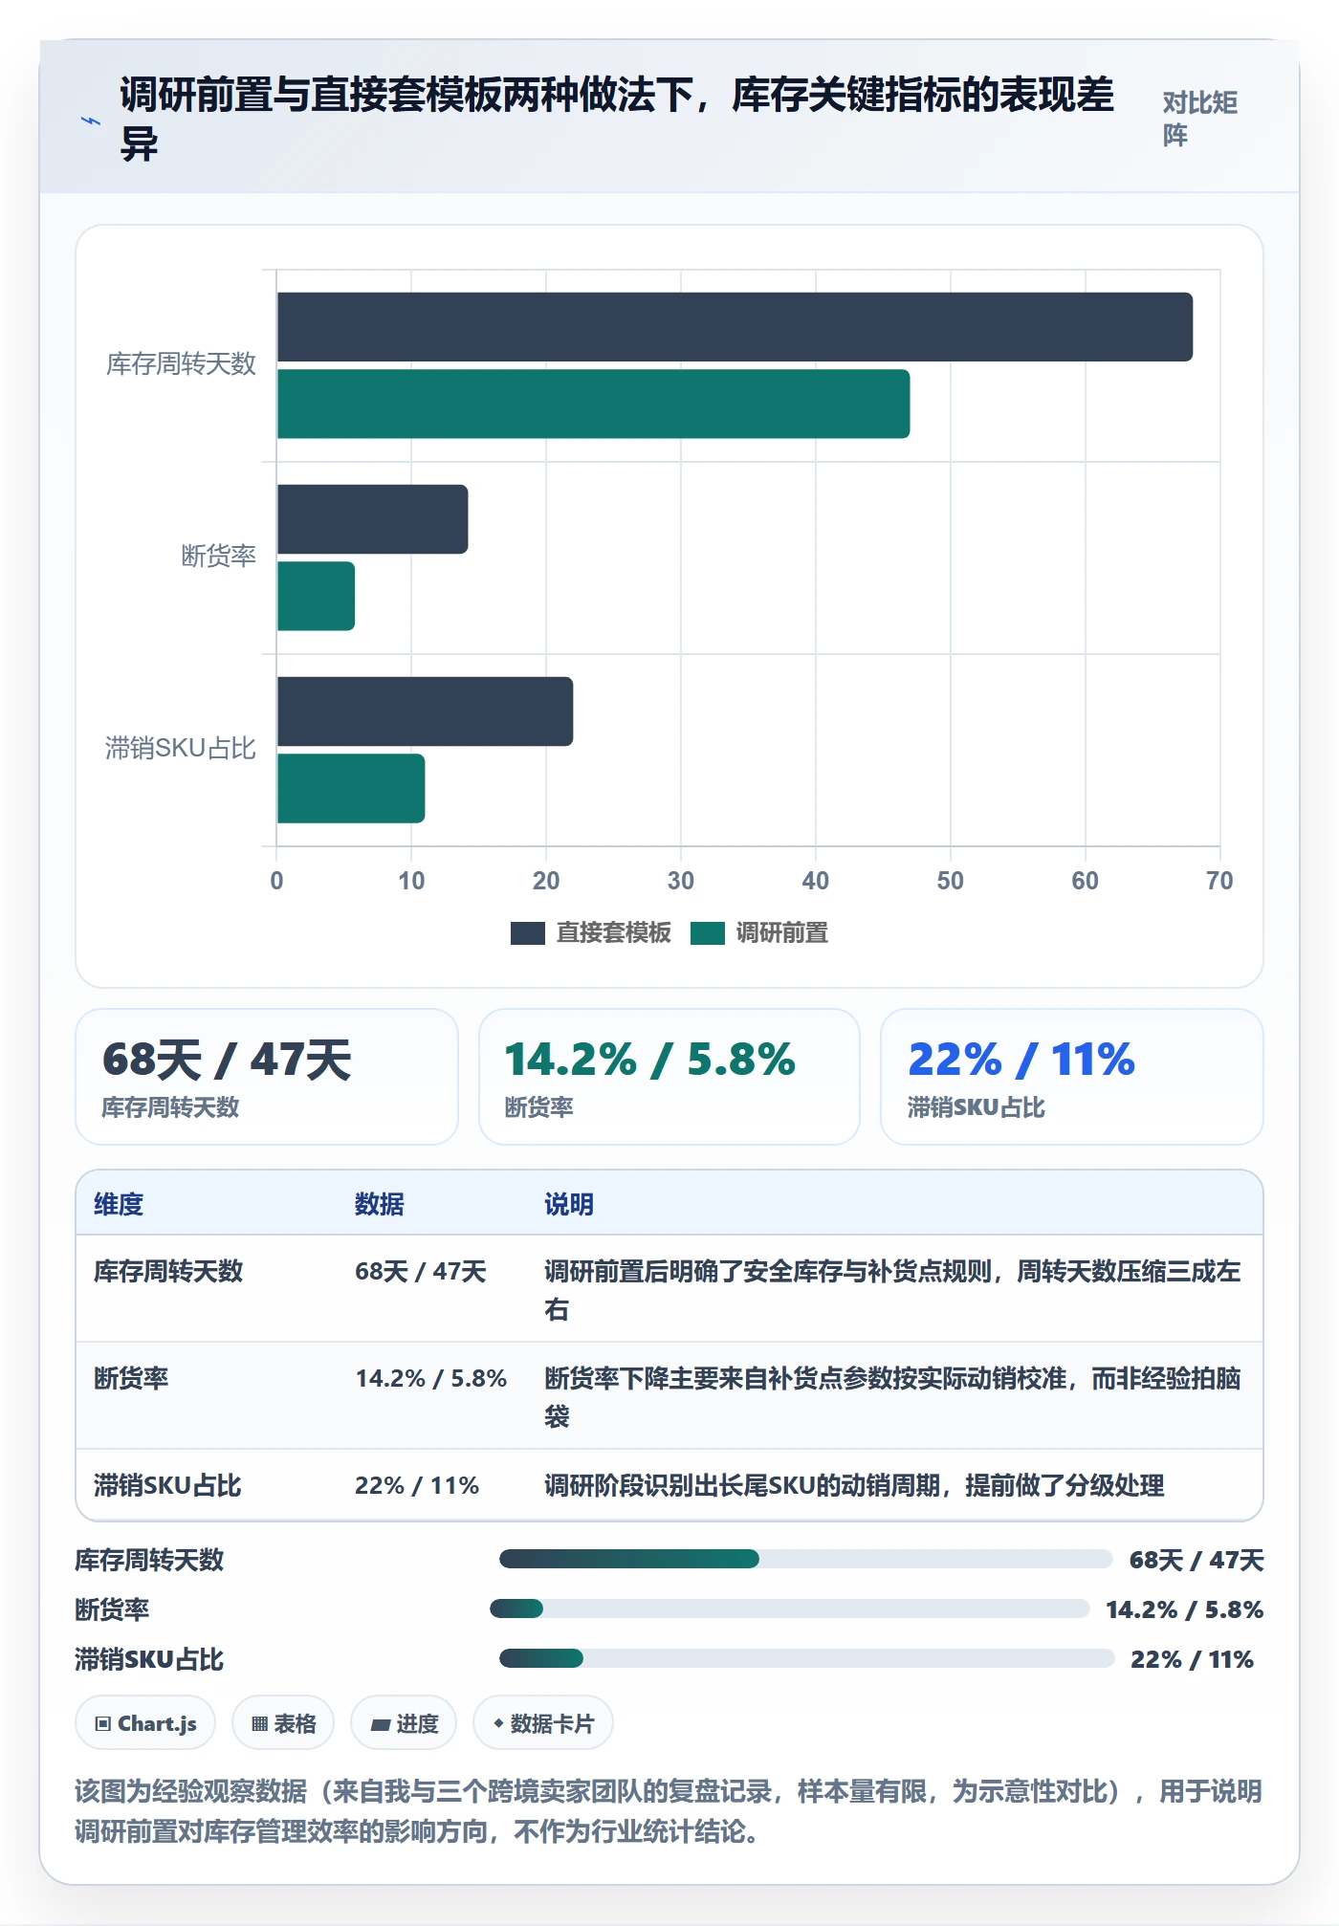This screenshot has height=1926, width=1339.
Task: Select the 库存周转天数 table row label
Action: 168,1271
